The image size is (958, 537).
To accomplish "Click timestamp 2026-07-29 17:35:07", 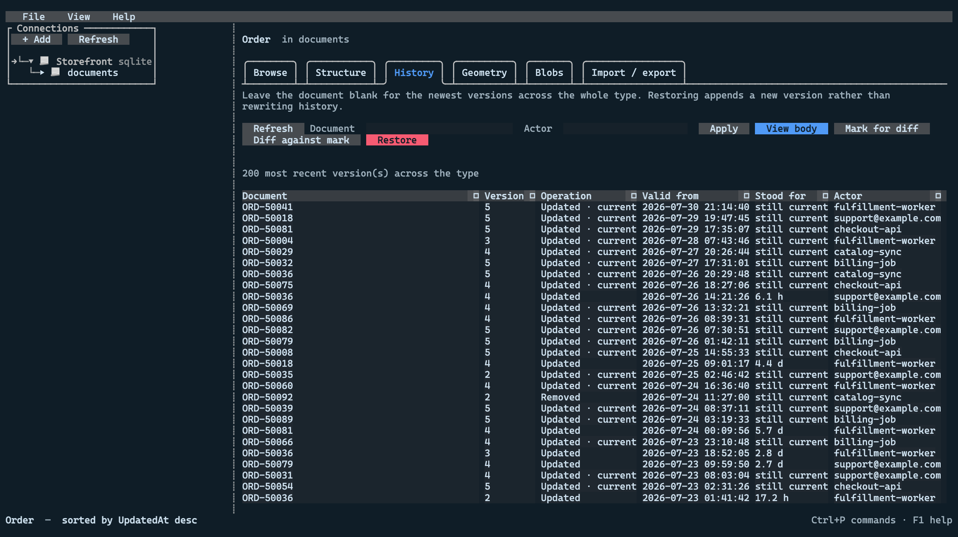I will pyautogui.click(x=695, y=229).
